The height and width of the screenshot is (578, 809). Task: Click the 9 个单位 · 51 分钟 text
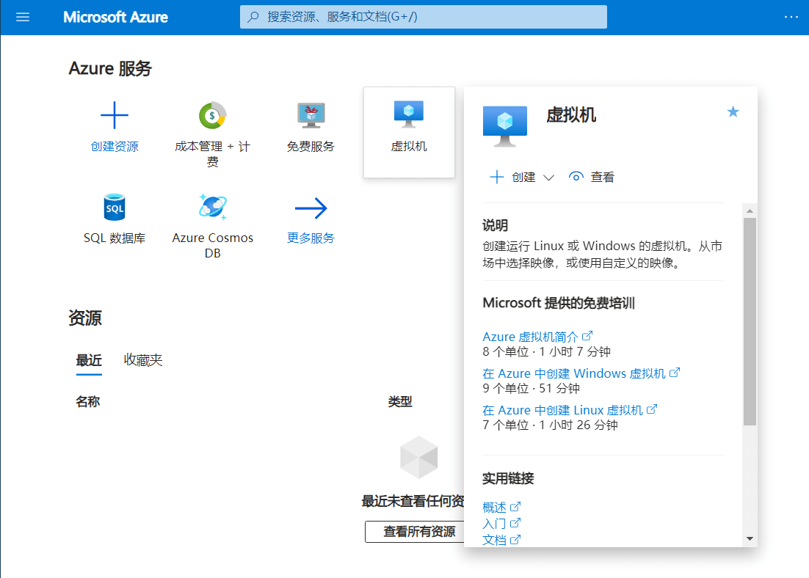click(531, 388)
